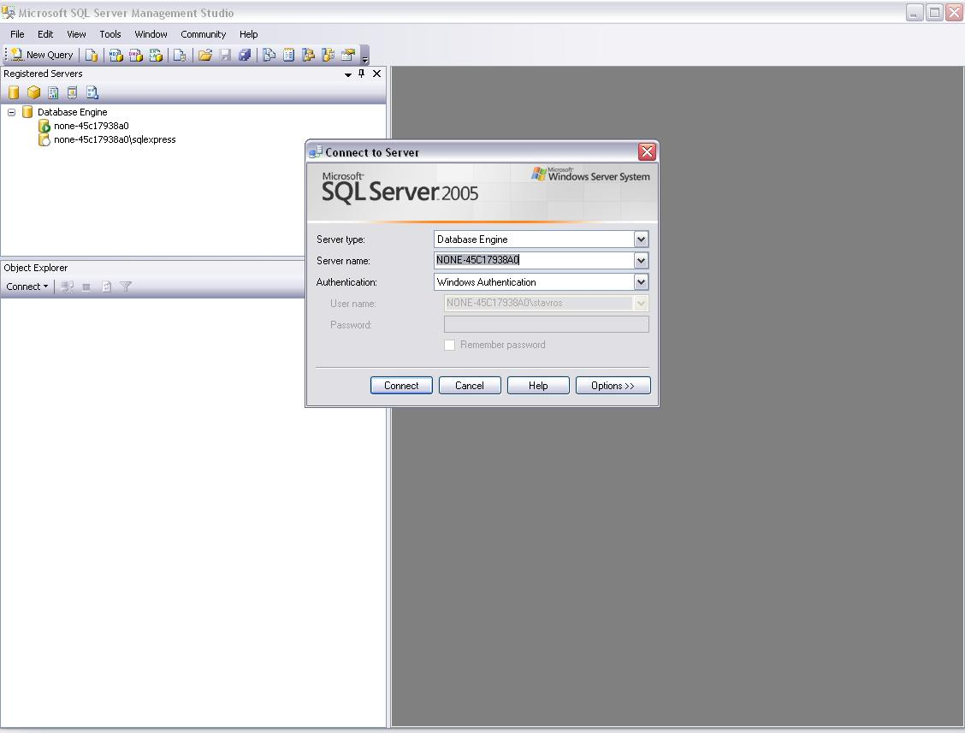Click the New Query toolbar button
The image size is (965, 733).
(x=43, y=55)
